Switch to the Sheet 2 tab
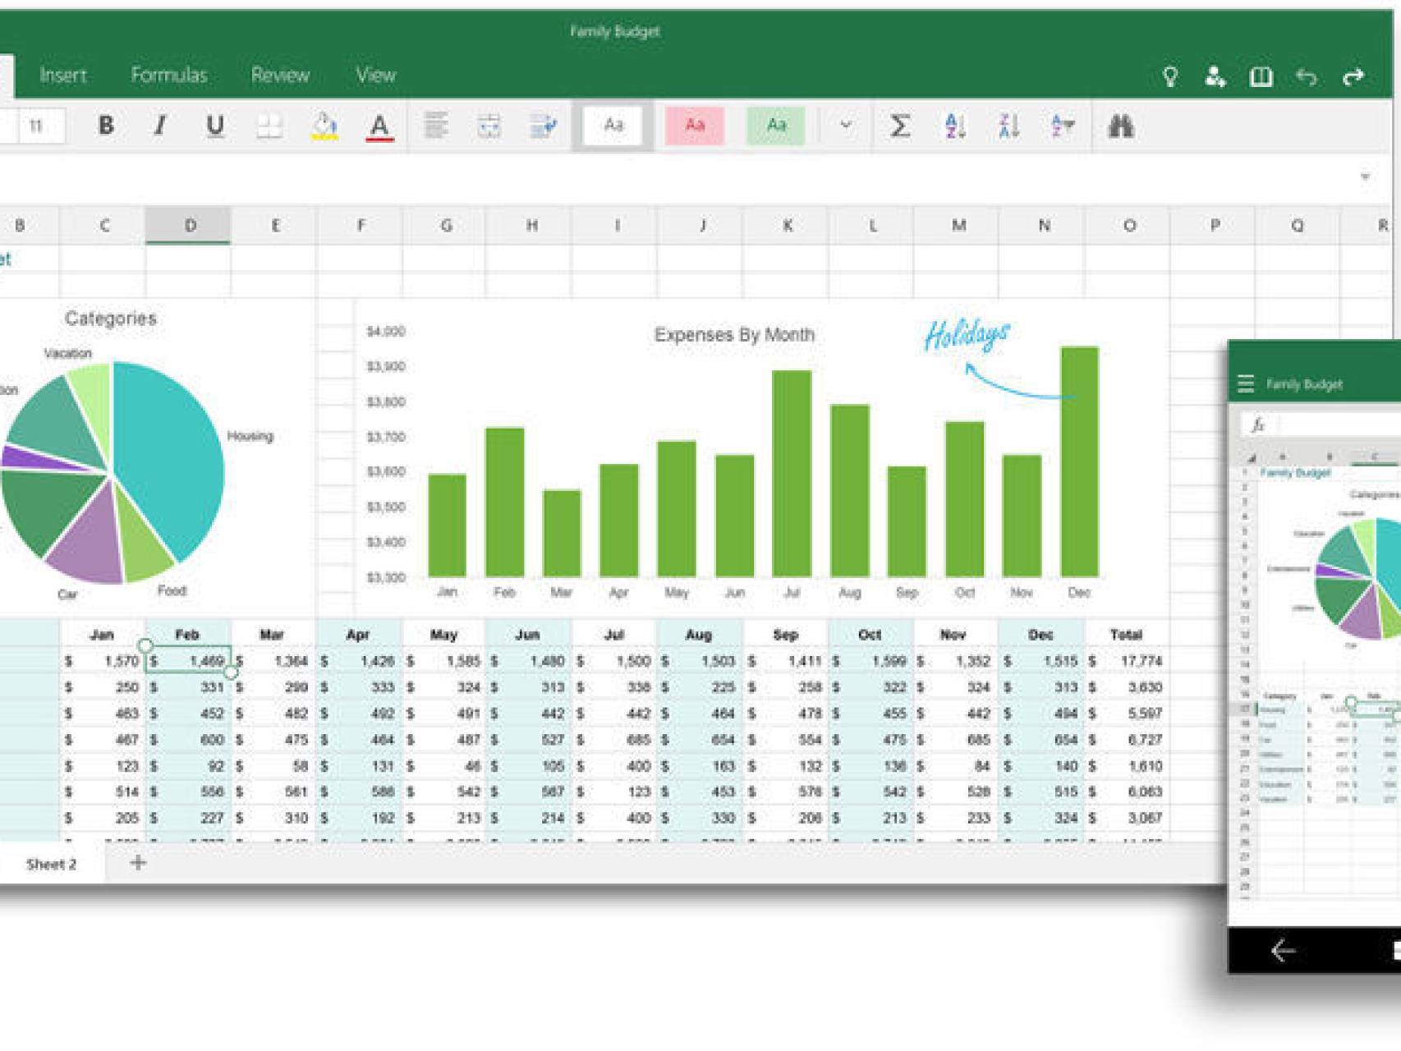The height and width of the screenshot is (1051, 1401). pos(51,864)
